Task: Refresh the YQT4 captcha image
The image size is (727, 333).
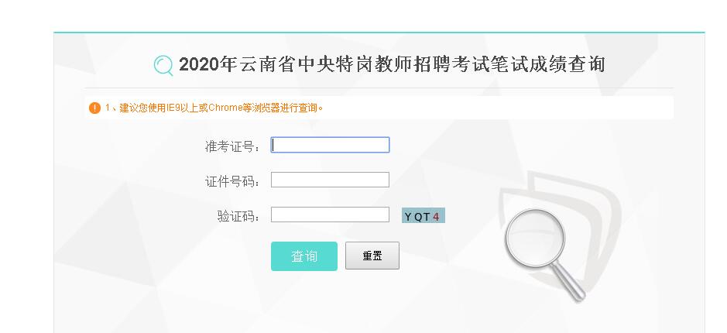Action: (x=423, y=216)
